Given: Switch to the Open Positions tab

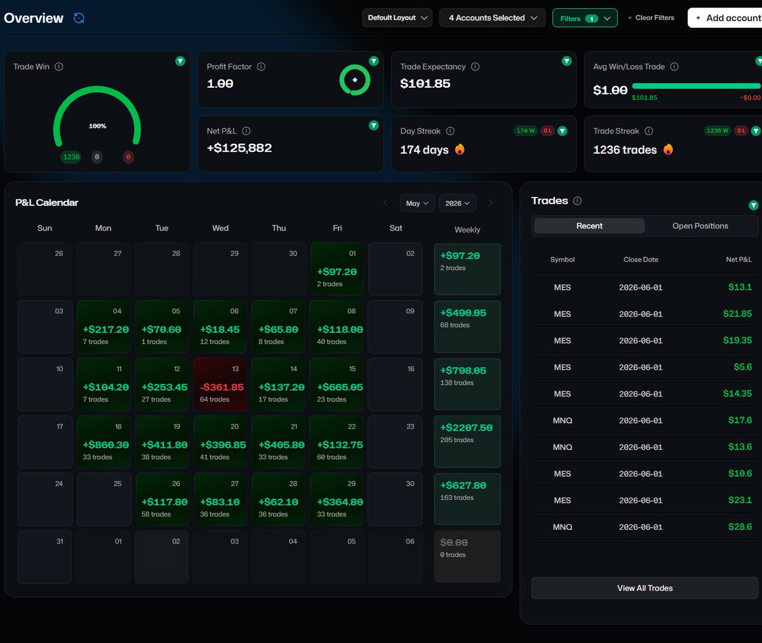Looking at the screenshot, I should [x=700, y=226].
